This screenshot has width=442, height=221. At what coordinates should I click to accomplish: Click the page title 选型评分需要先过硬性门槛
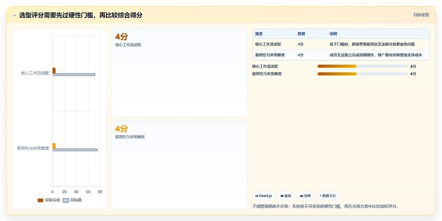[81, 15]
